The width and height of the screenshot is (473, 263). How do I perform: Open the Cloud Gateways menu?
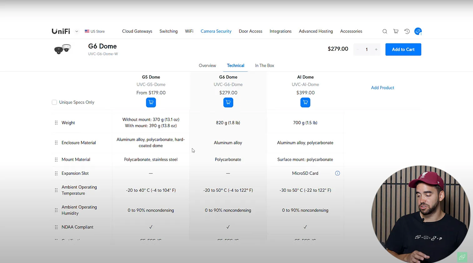pos(137,31)
